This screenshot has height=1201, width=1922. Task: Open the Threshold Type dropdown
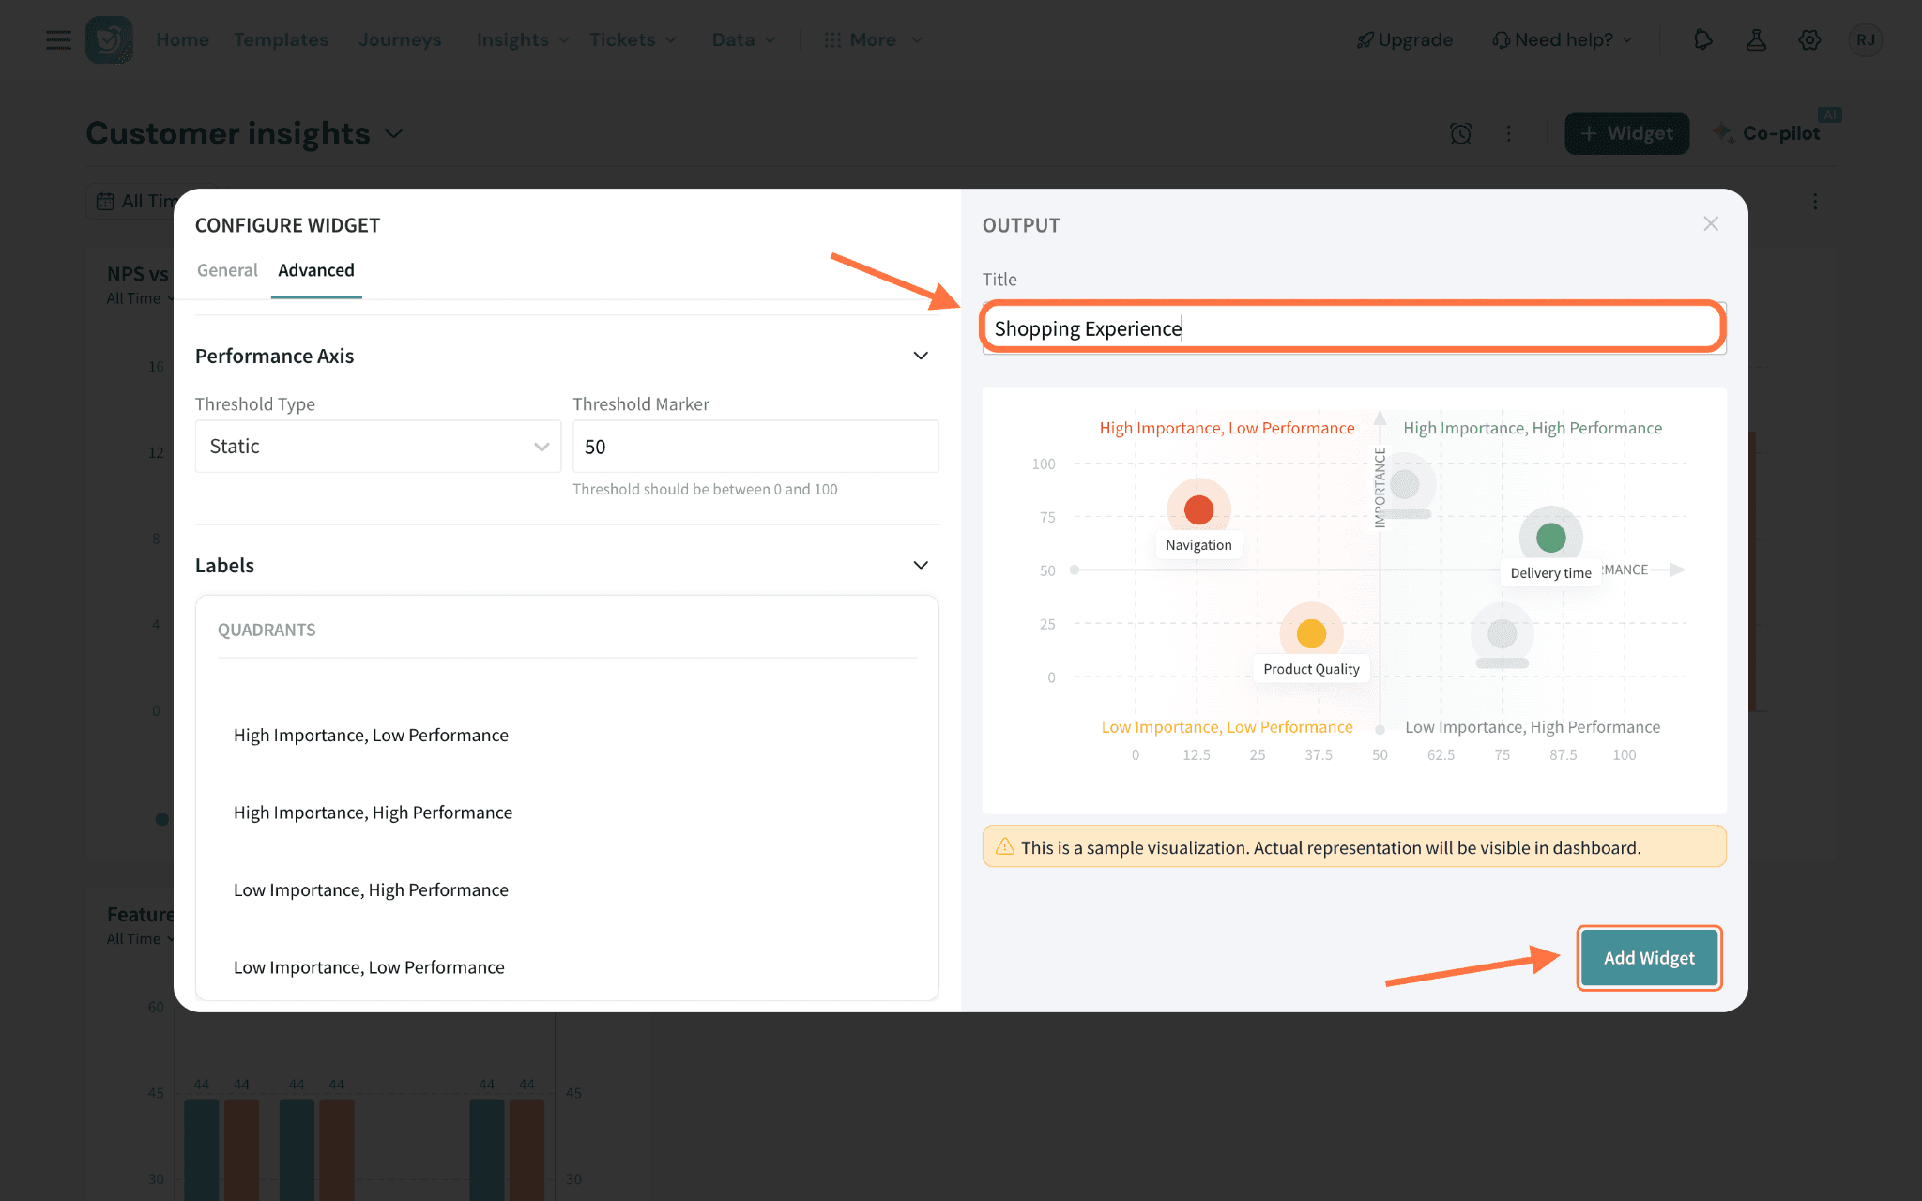[x=378, y=447]
